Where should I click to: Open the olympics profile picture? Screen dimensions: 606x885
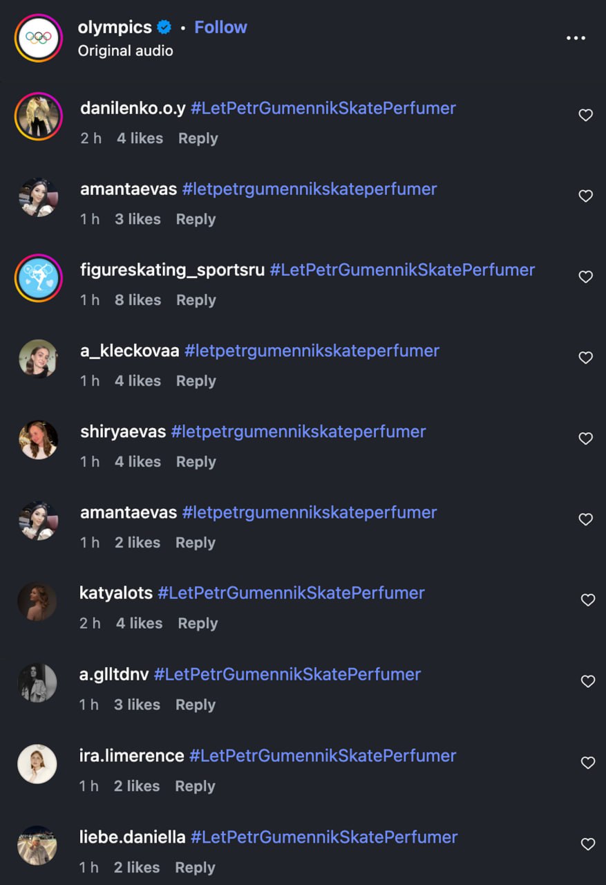[39, 38]
